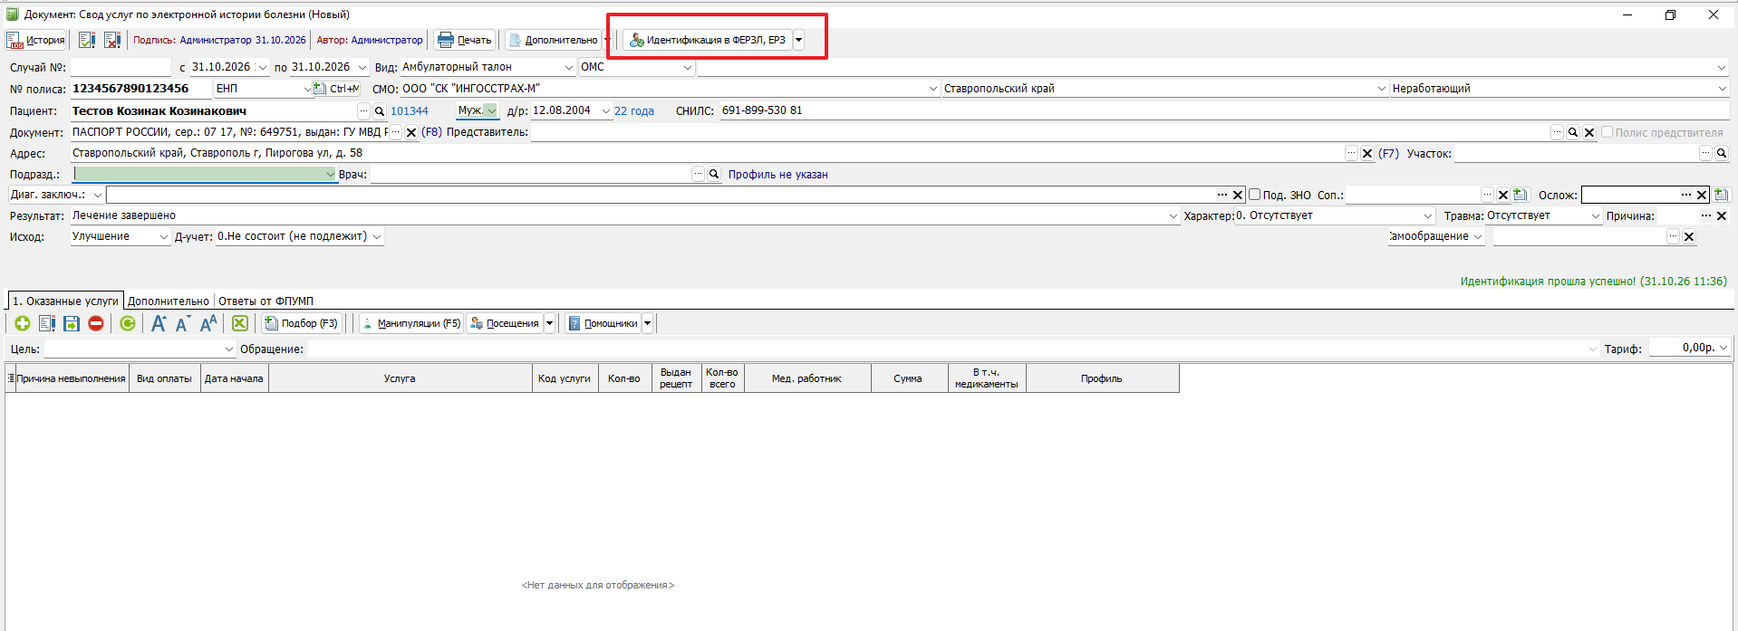Open the История button

[36, 40]
